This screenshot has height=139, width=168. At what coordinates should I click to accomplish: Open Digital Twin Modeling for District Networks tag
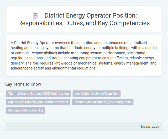38,102
